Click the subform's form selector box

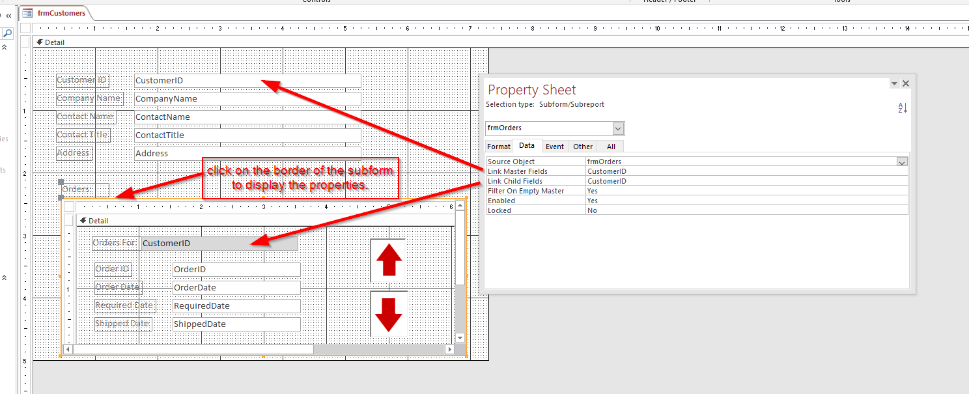click(x=69, y=206)
